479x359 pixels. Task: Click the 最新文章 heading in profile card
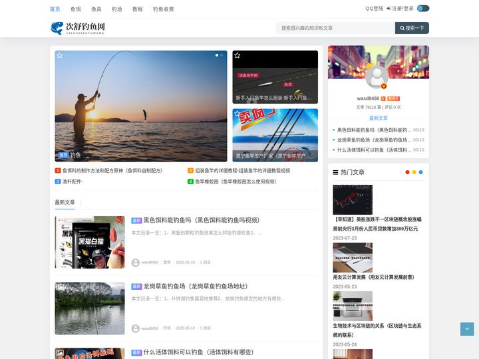pos(378,118)
